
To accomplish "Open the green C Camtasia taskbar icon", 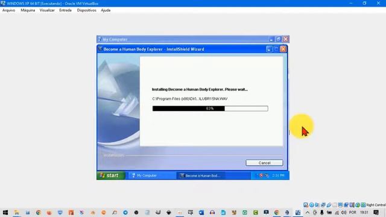I will click(255, 212).
